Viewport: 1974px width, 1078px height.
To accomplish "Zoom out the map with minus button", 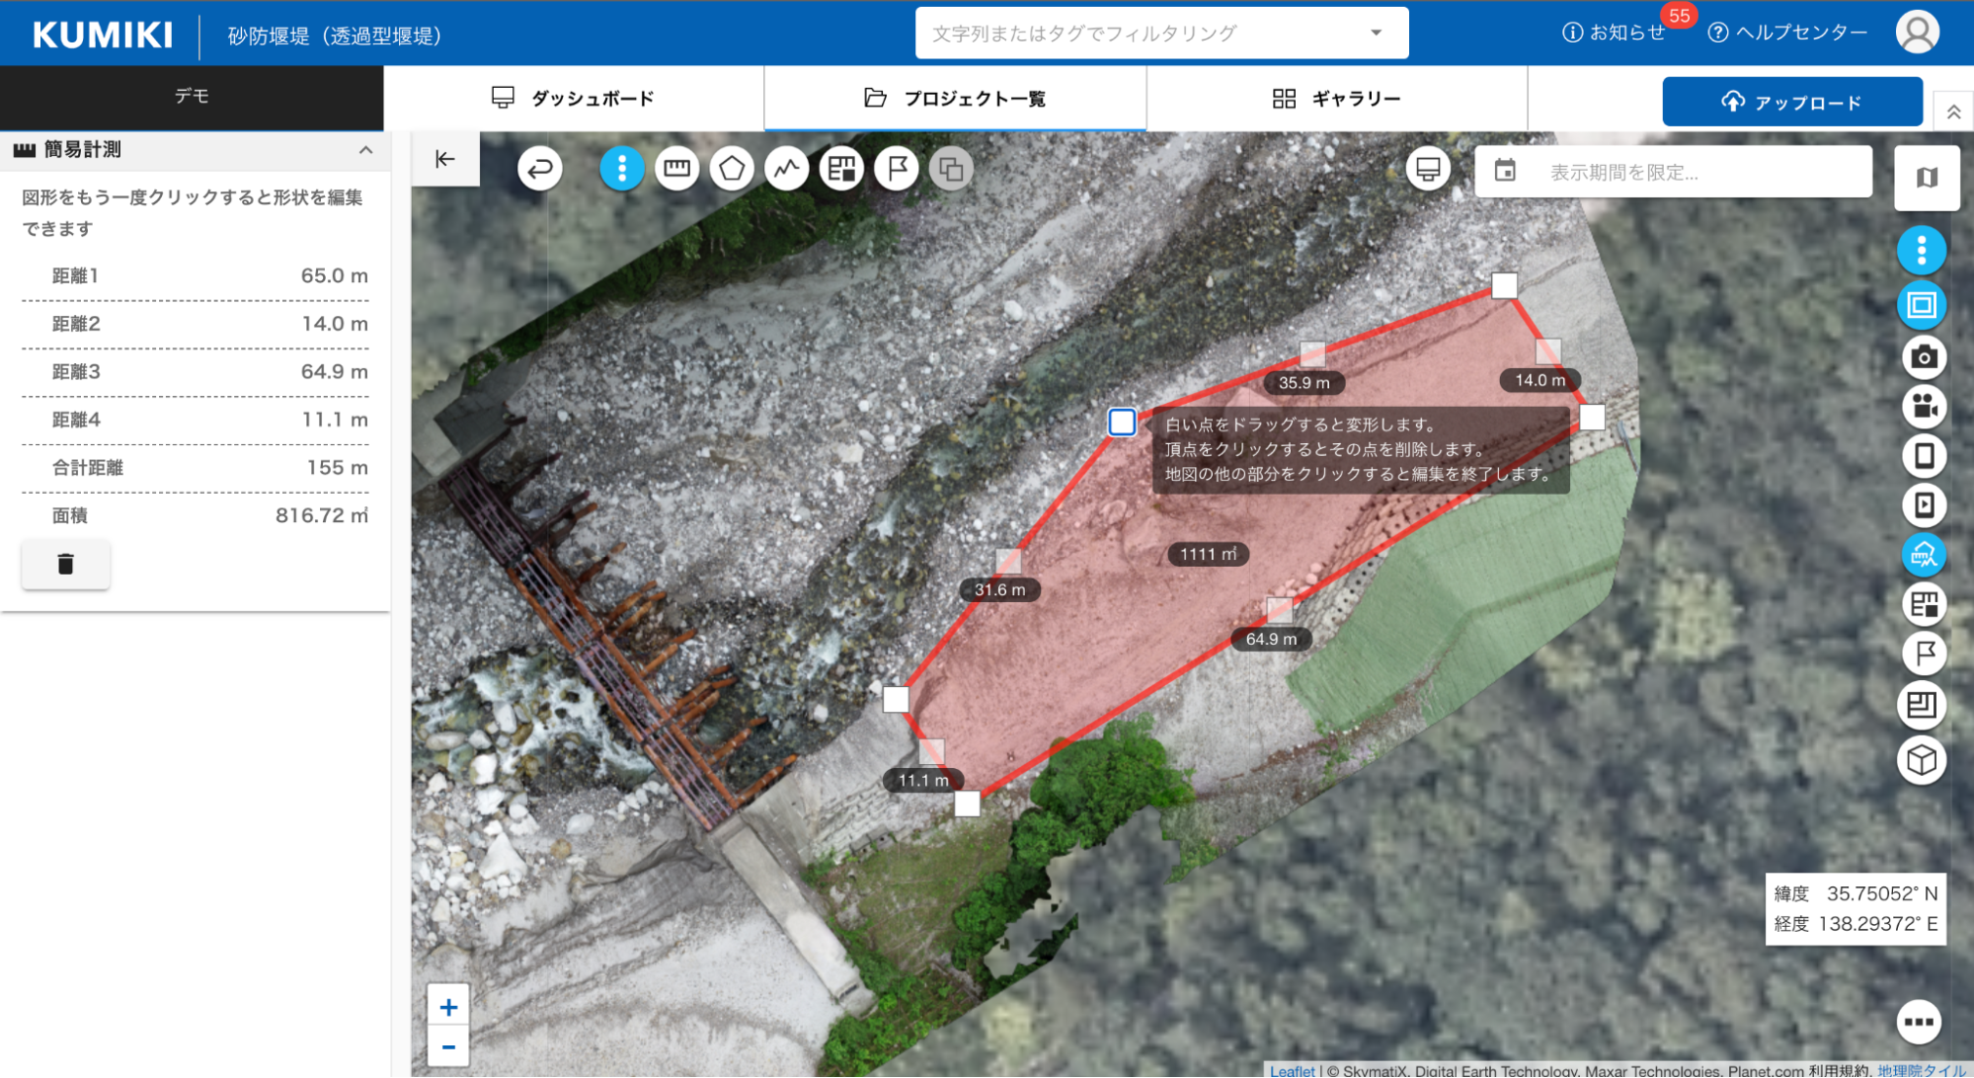I will pyautogui.click(x=448, y=1047).
